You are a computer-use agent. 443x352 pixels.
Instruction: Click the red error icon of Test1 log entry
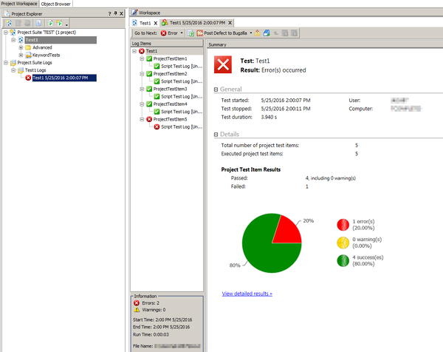[28, 78]
